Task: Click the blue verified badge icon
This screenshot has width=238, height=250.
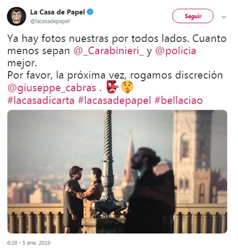Action: click(x=90, y=12)
